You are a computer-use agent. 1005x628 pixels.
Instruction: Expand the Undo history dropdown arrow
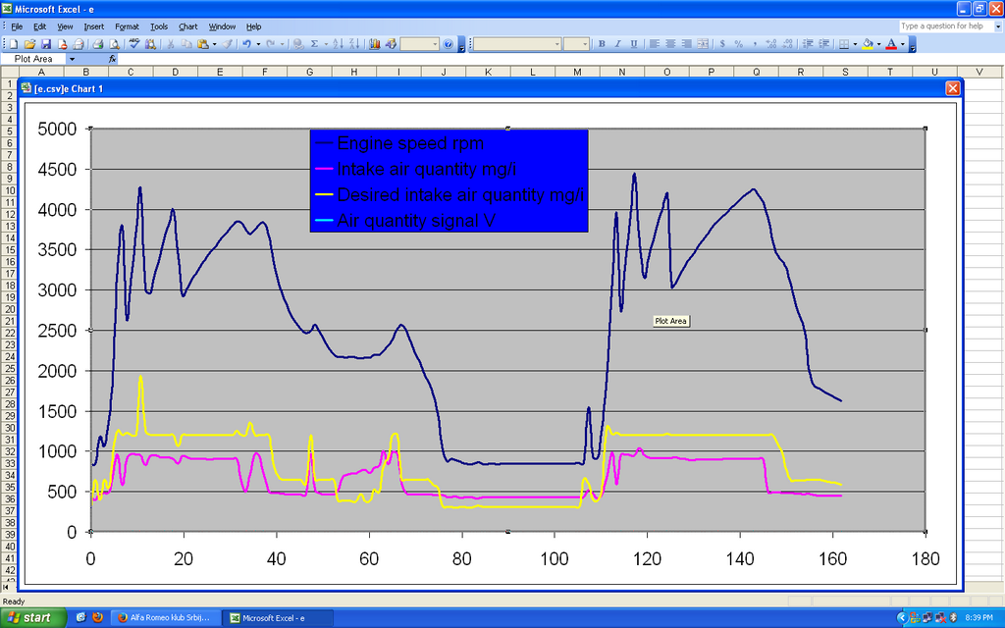coord(258,43)
